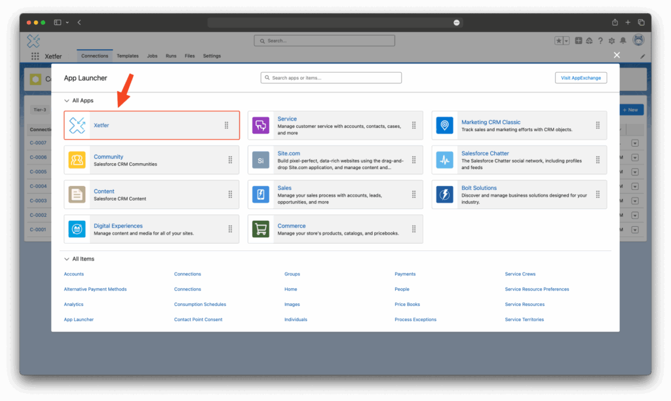Image resolution: width=671 pixels, height=401 pixels.
Task: Collapse the All Items section
Action: point(67,259)
